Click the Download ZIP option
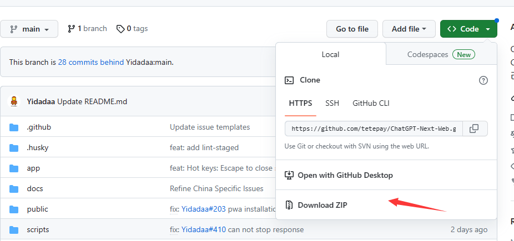The image size is (514, 241). coord(322,205)
